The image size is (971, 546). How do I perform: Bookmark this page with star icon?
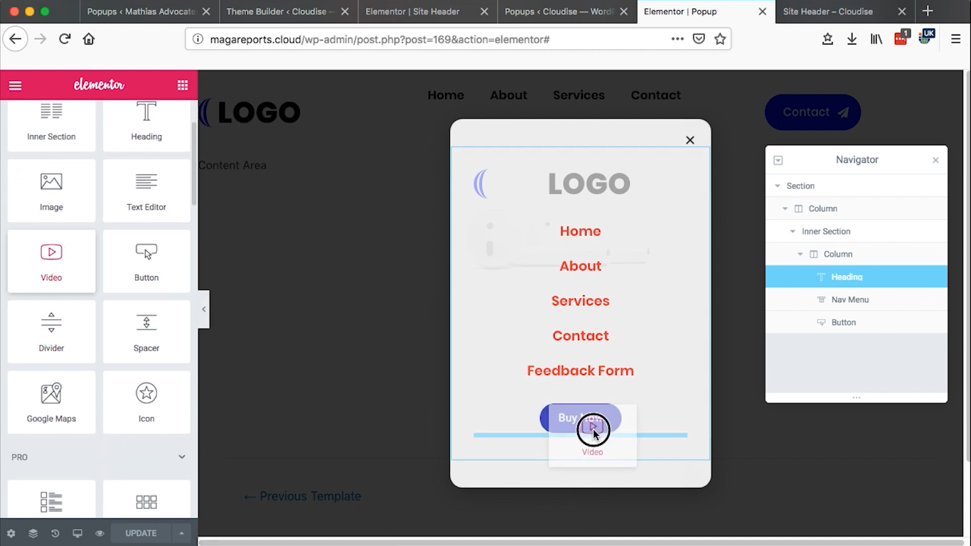click(x=720, y=39)
